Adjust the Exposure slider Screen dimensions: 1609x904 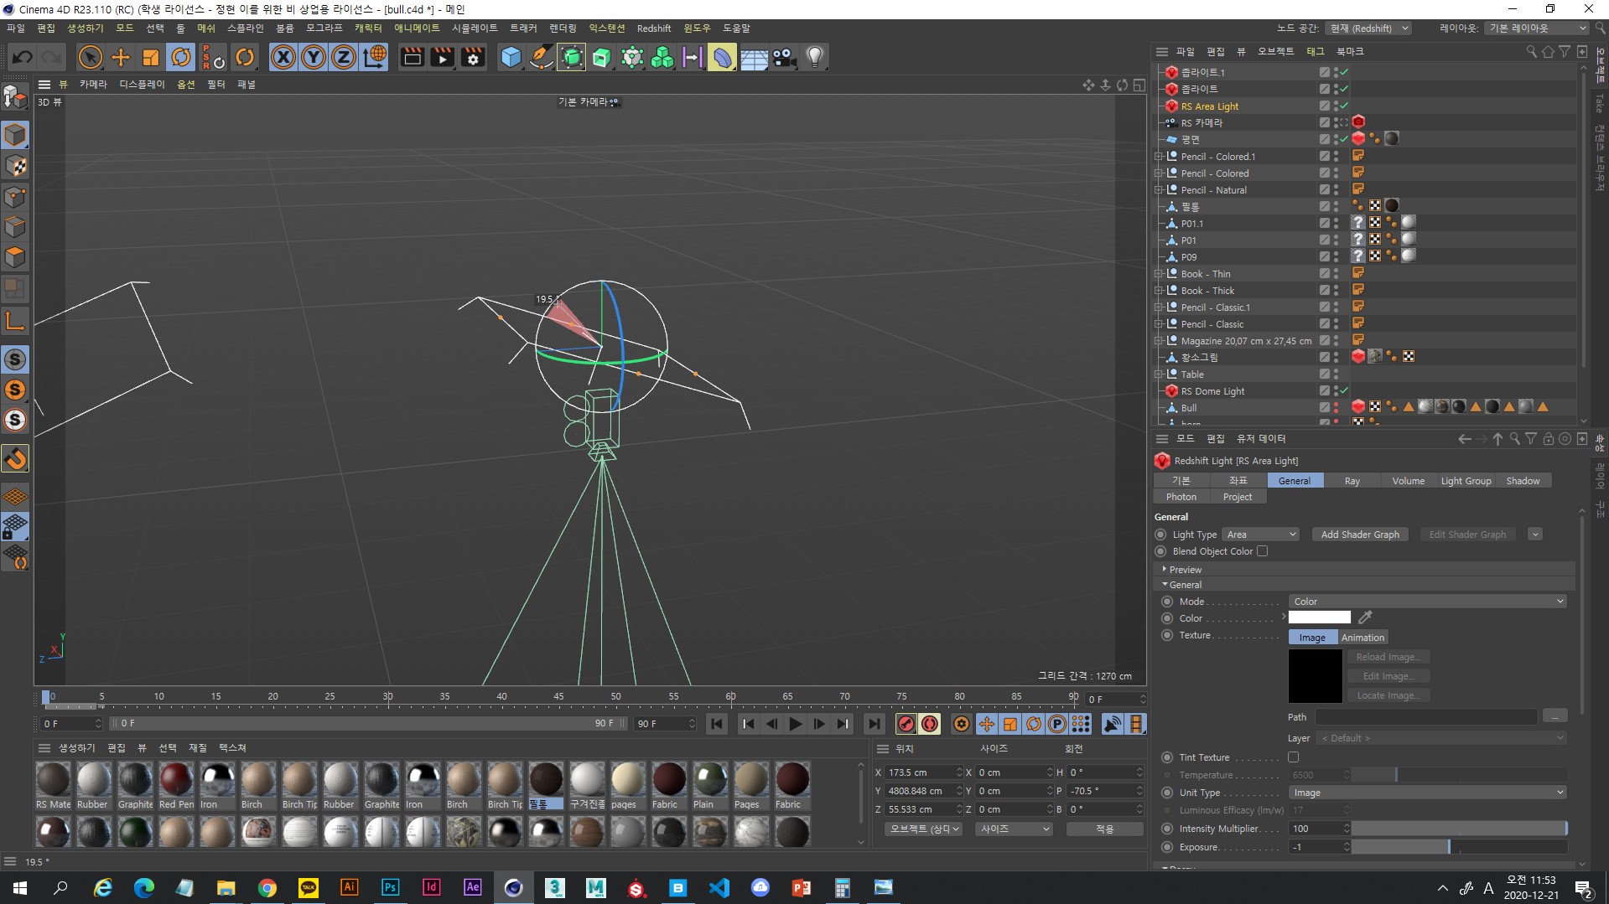pos(1459,847)
